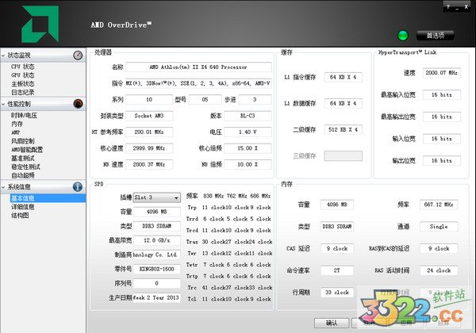Click the green status indicator light

(x=403, y=36)
